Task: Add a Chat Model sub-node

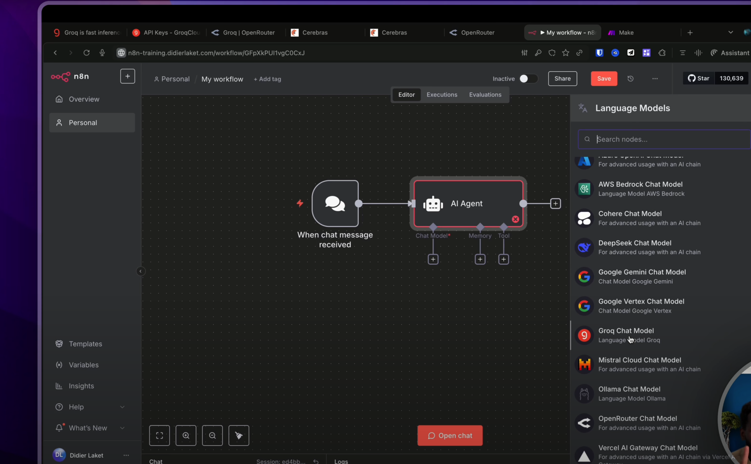Action: [x=433, y=259]
